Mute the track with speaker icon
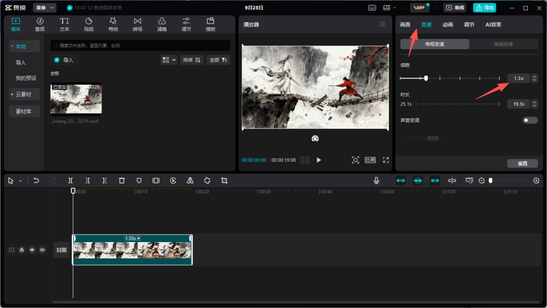Viewport: 547px width, 308px height. [42, 250]
